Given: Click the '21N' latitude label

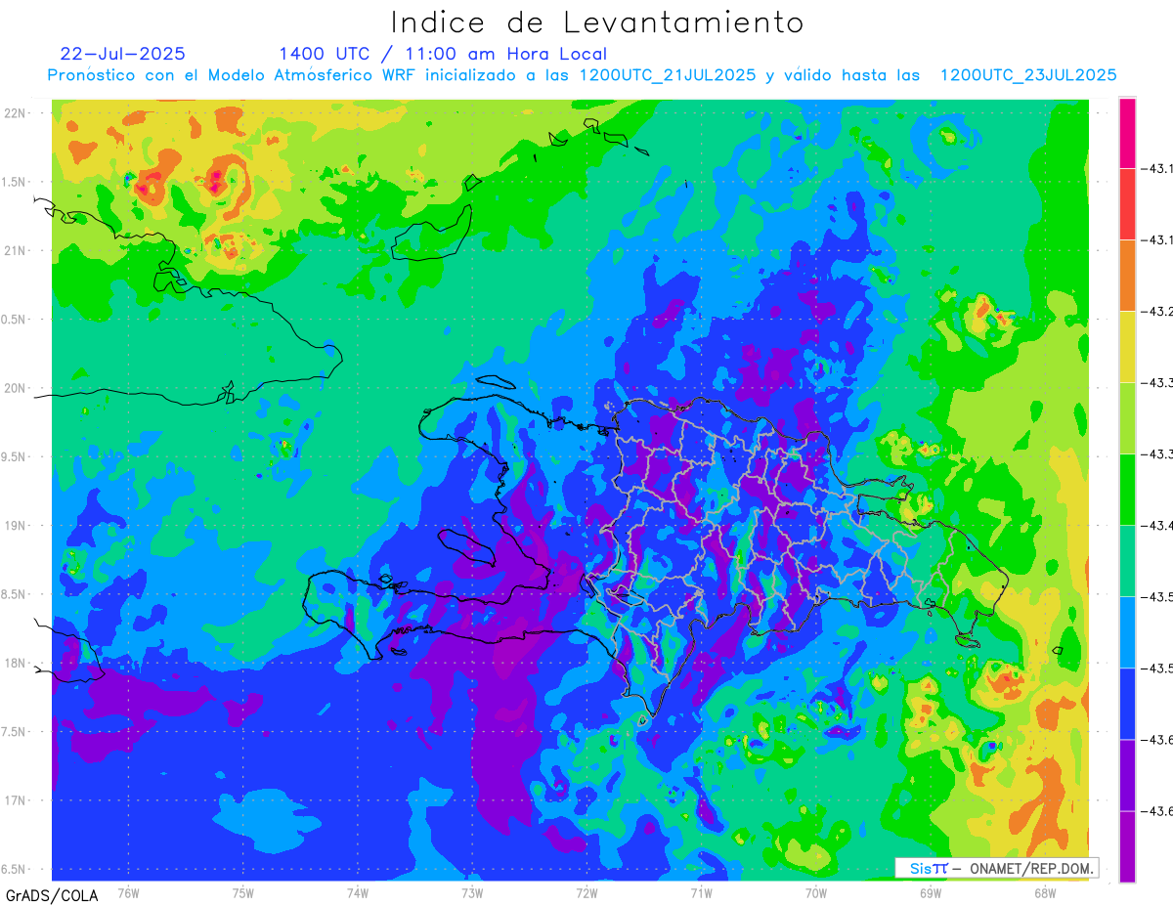Looking at the screenshot, I should click(x=15, y=250).
